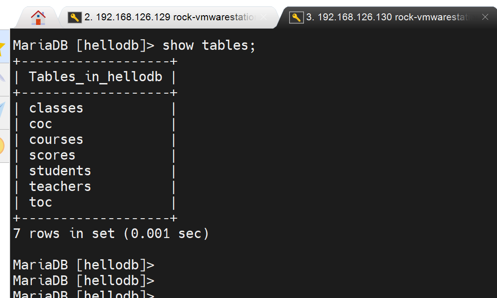
Task: Click the "courses" table name
Action: pos(56,139)
